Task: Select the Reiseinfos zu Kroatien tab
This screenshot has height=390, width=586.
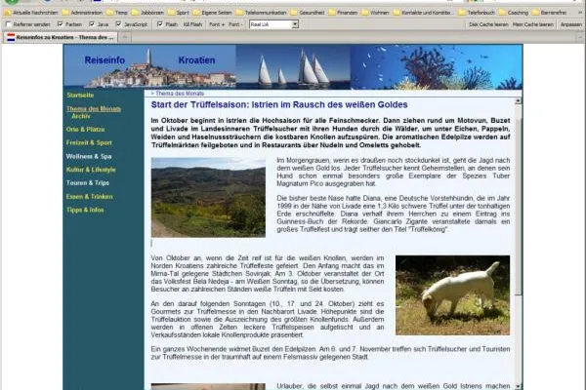Action: tap(61, 37)
